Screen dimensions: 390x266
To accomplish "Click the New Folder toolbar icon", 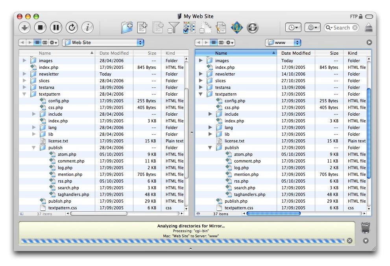I will pyautogui.click(x=127, y=27).
